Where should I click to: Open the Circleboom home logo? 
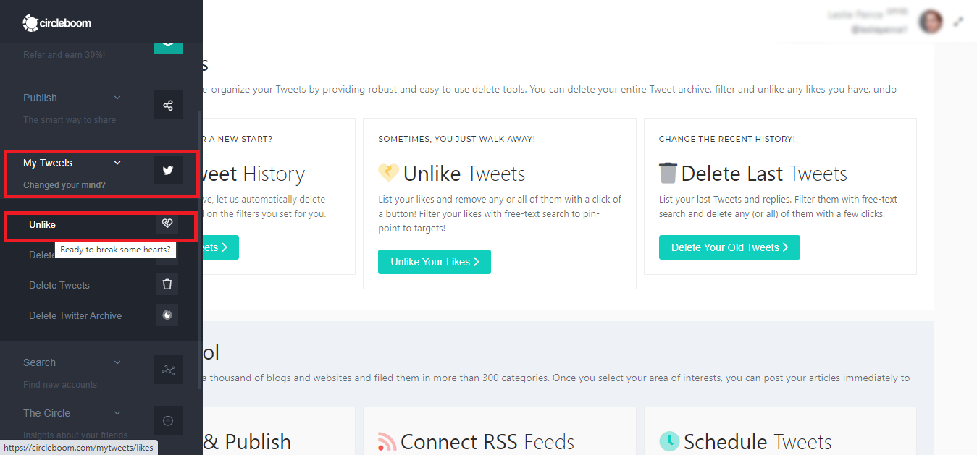(x=56, y=22)
